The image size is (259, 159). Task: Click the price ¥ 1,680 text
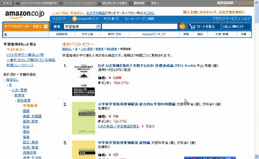click(x=115, y=78)
